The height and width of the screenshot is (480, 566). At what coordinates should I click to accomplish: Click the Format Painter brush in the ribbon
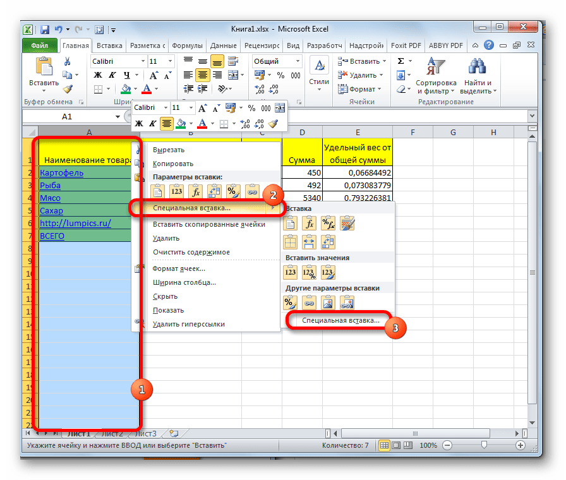[68, 89]
